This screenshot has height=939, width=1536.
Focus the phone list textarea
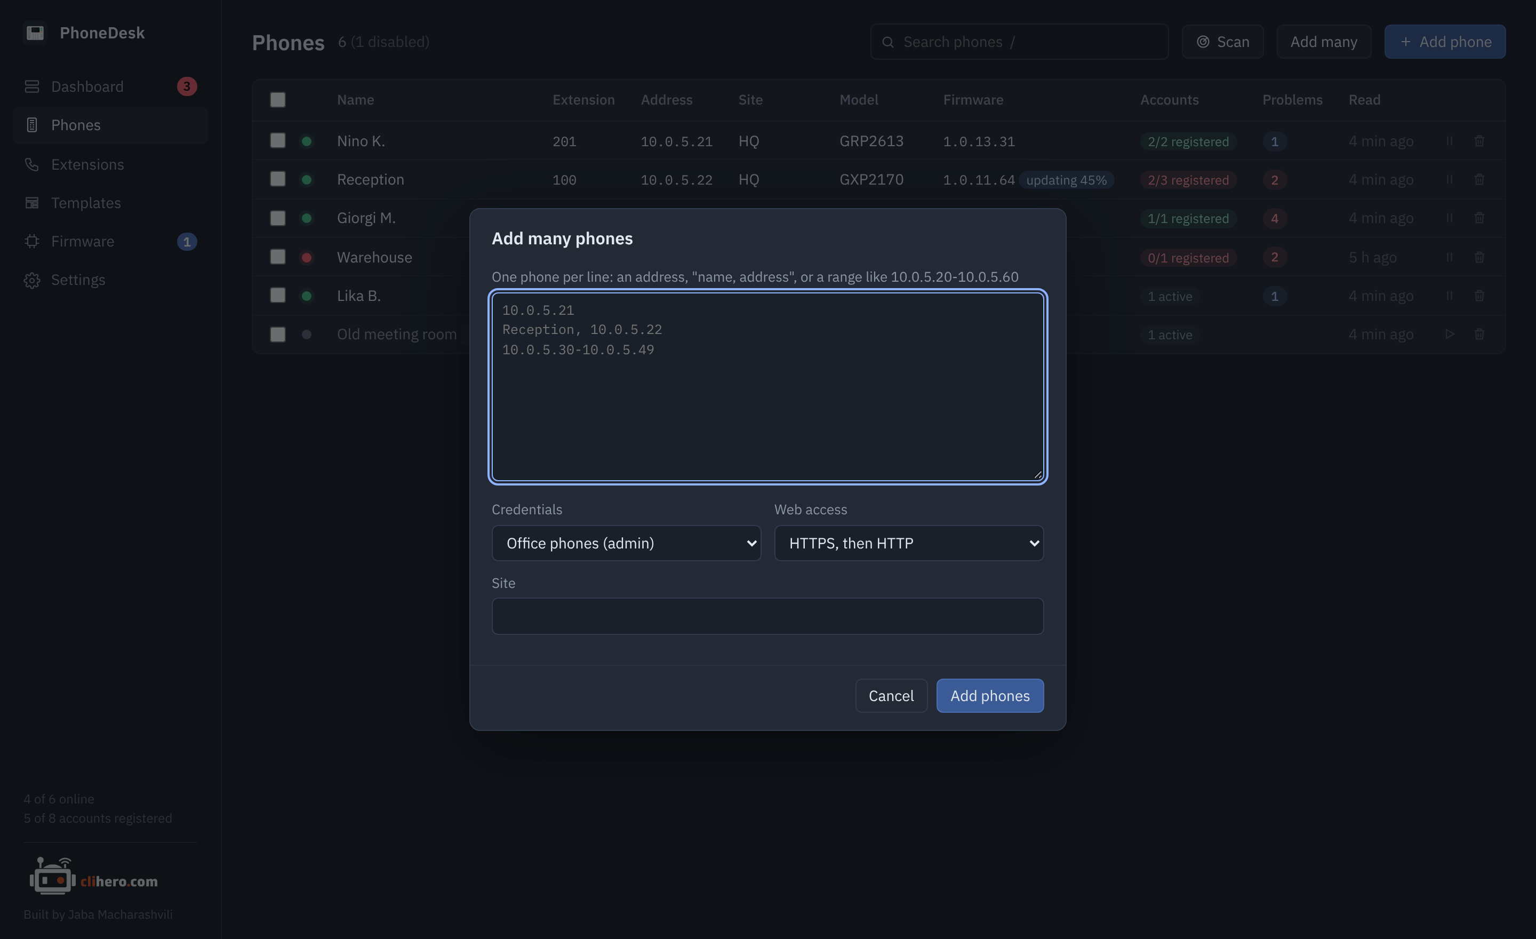click(767, 387)
